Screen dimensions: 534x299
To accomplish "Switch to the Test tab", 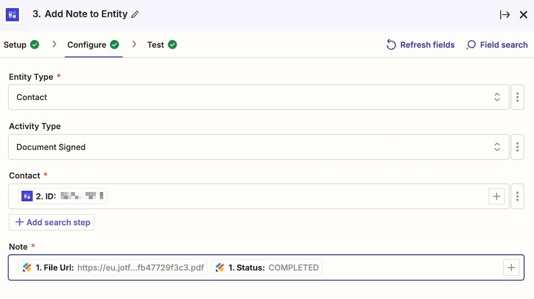I will click(x=162, y=45).
